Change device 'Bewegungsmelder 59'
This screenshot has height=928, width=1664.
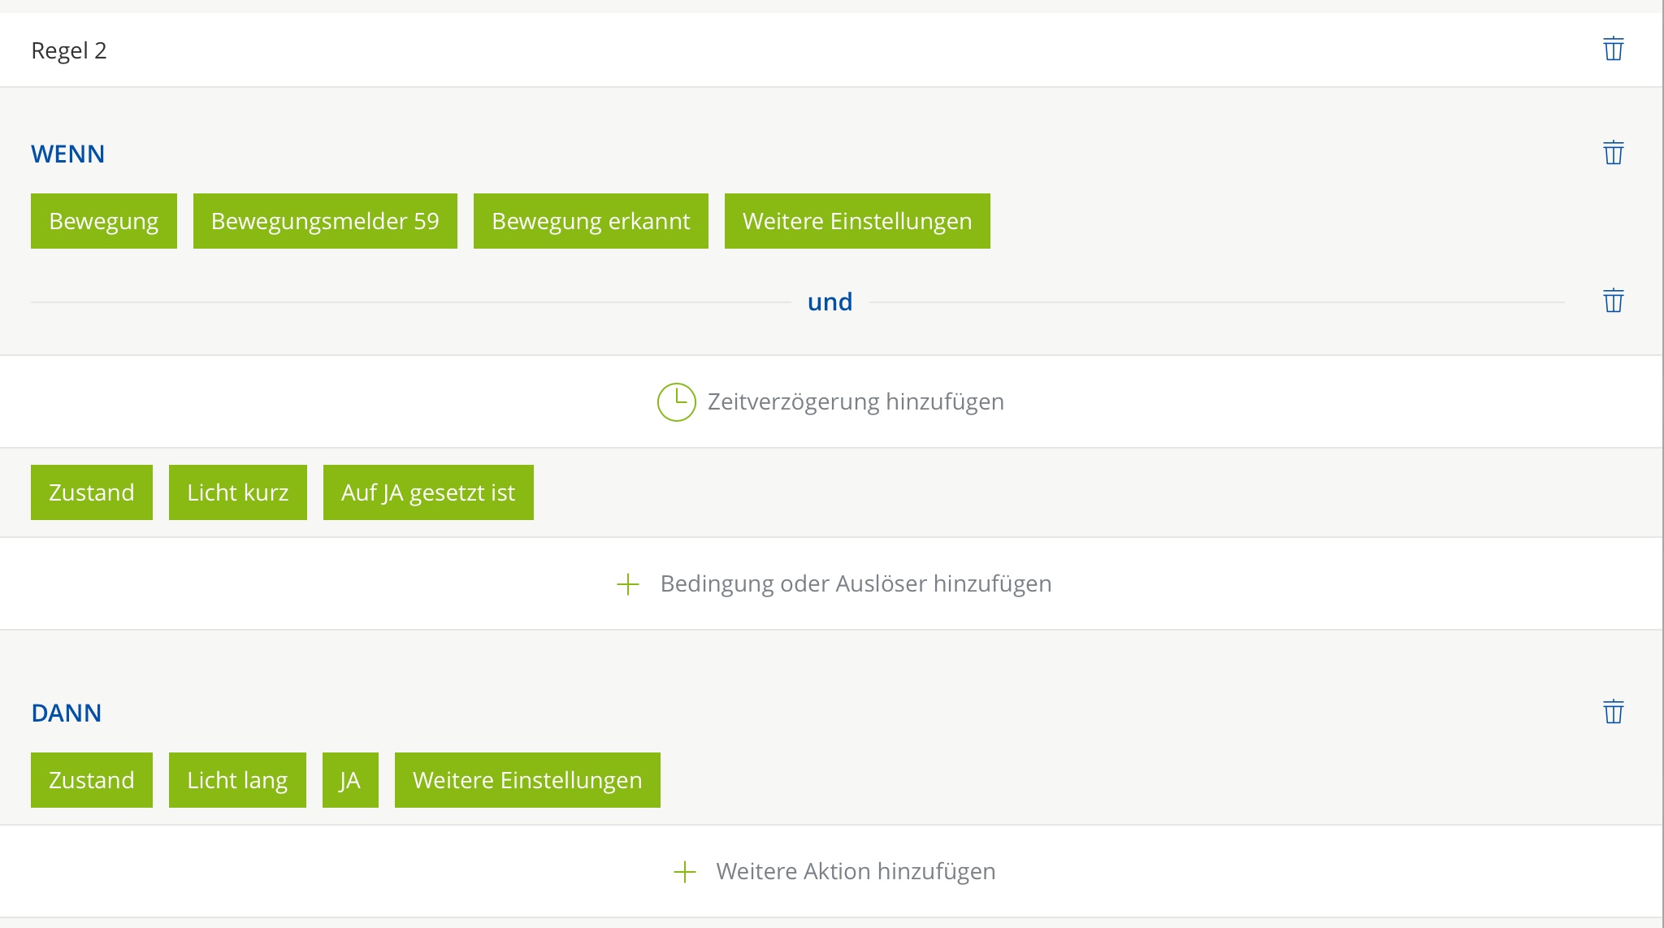325,221
